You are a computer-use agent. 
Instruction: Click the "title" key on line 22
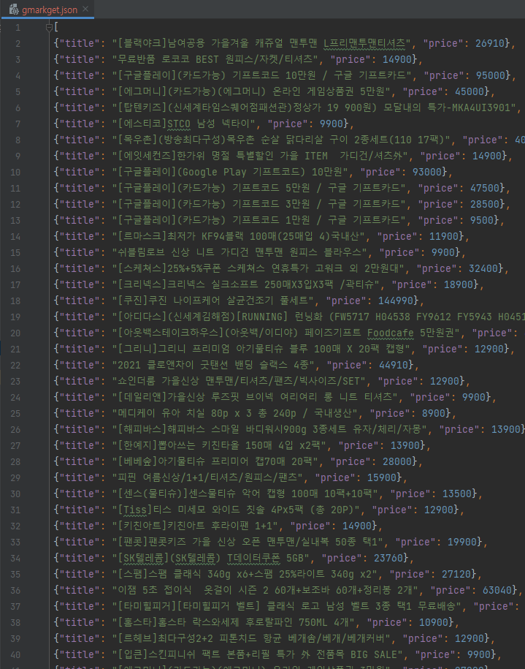80,366
